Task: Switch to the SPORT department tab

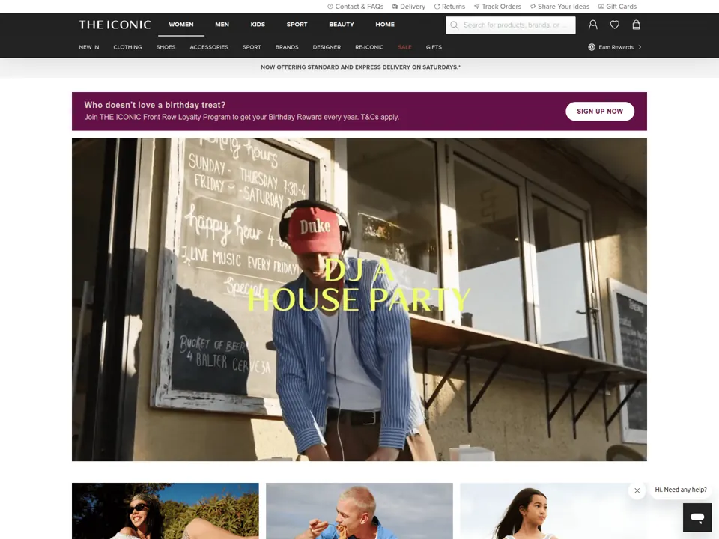Action: (297, 25)
